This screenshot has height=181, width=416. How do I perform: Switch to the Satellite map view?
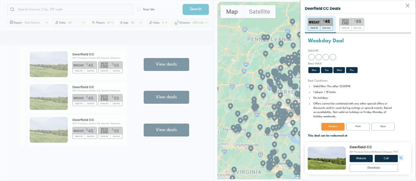pos(259,12)
